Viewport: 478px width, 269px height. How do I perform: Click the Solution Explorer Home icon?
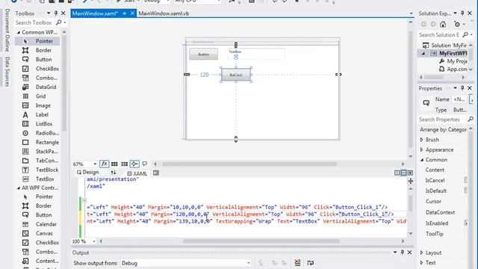coord(443,24)
